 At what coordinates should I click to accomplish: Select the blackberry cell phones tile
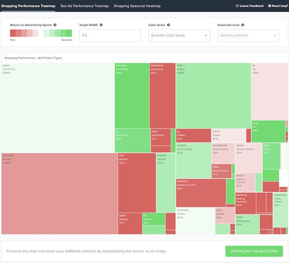pos(163,96)
